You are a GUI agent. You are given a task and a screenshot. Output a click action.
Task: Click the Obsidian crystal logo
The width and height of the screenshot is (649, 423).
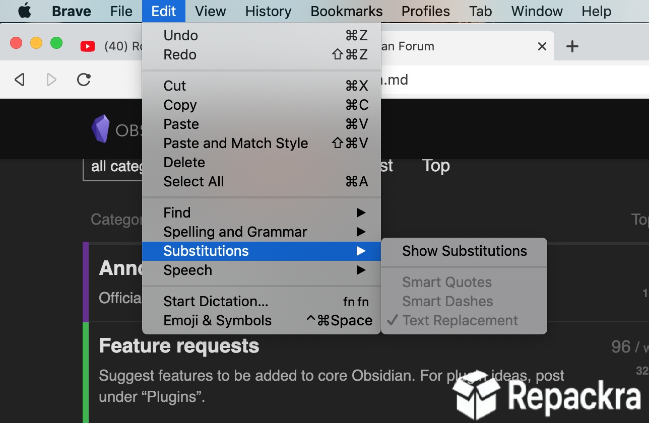coord(100,129)
